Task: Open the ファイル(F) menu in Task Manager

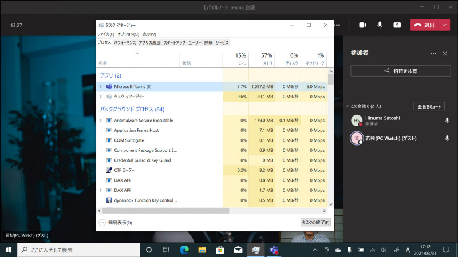Action: point(106,34)
